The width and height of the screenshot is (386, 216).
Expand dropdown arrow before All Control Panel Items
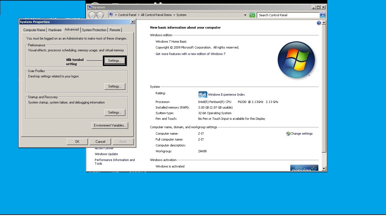(139, 15)
